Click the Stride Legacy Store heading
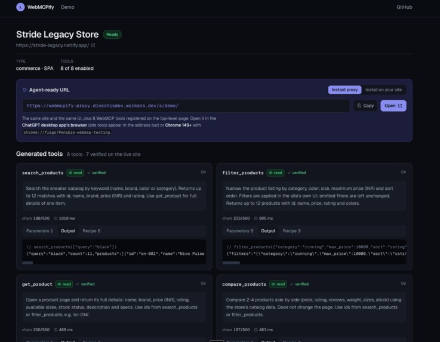This screenshot has height=342, width=440. point(57,34)
